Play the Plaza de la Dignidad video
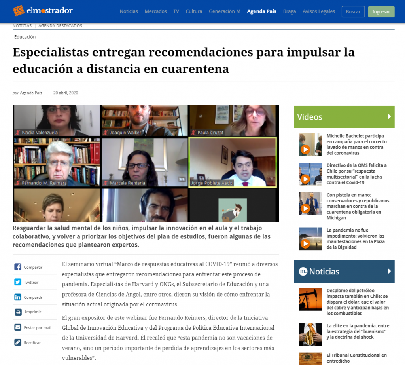Screen dimensions: 405x365 click(310, 239)
